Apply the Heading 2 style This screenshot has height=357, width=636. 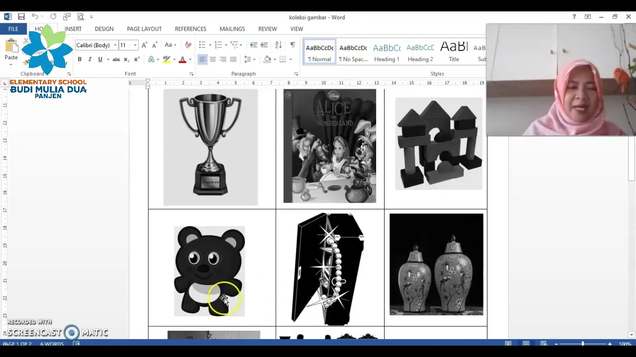tap(420, 52)
